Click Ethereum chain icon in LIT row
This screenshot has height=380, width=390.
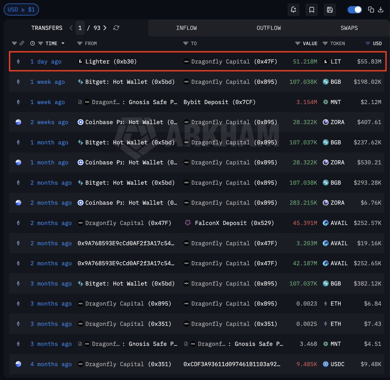(x=18, y=61)
